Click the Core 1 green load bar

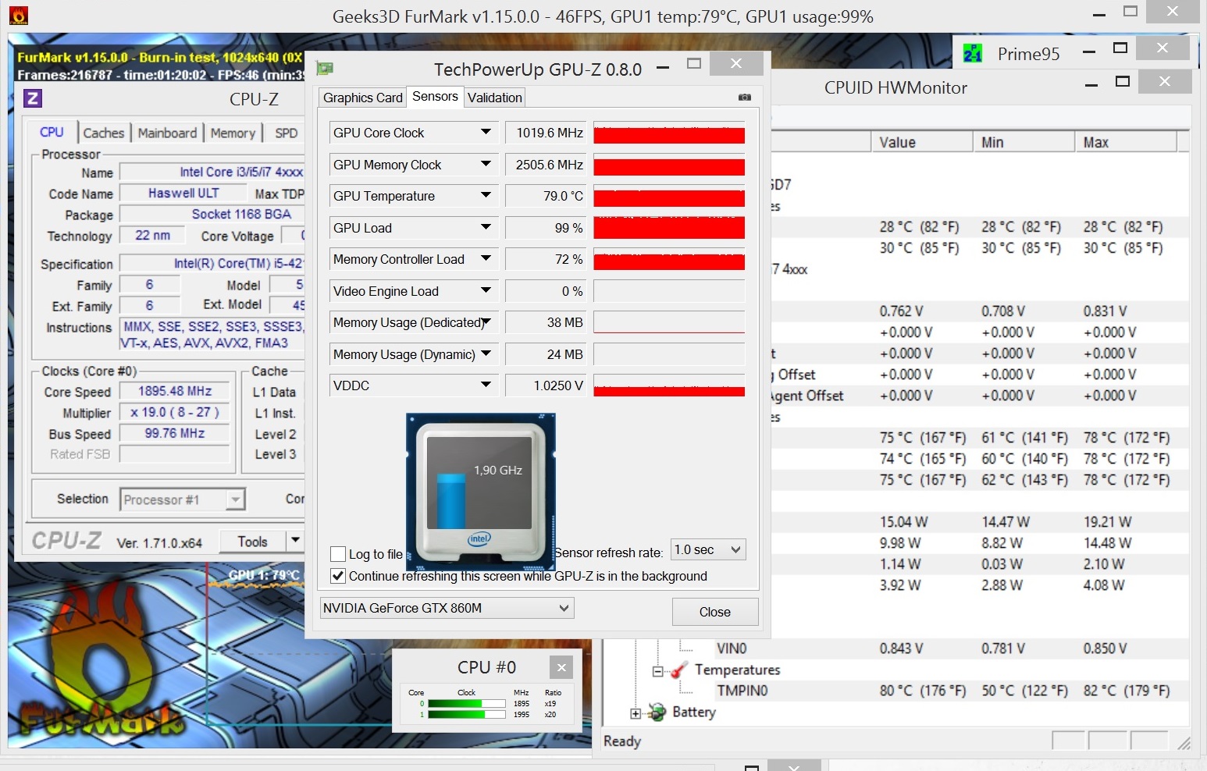coord(467,714)
